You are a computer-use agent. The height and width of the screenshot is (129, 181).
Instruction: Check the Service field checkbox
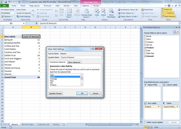145,45
